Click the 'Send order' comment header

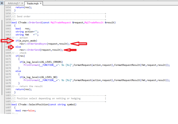24,16
